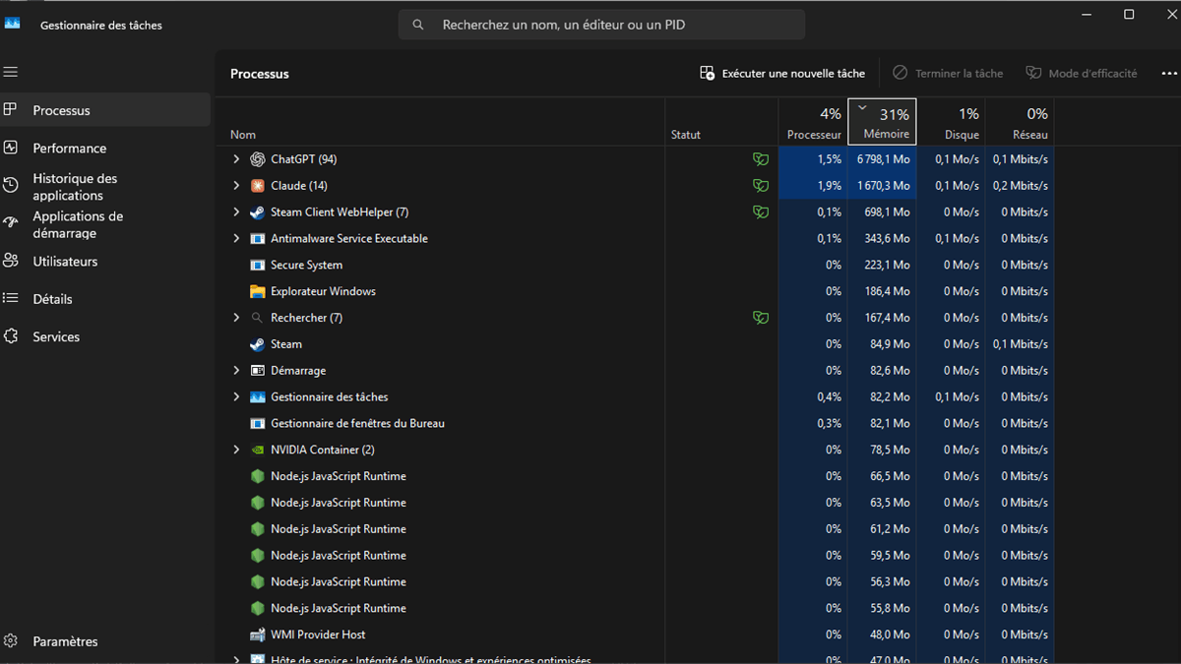The height and width of the screenshot is (664, 1181).
Task: Select the 343,6 Mo memory cell
Action: (882, 239)
